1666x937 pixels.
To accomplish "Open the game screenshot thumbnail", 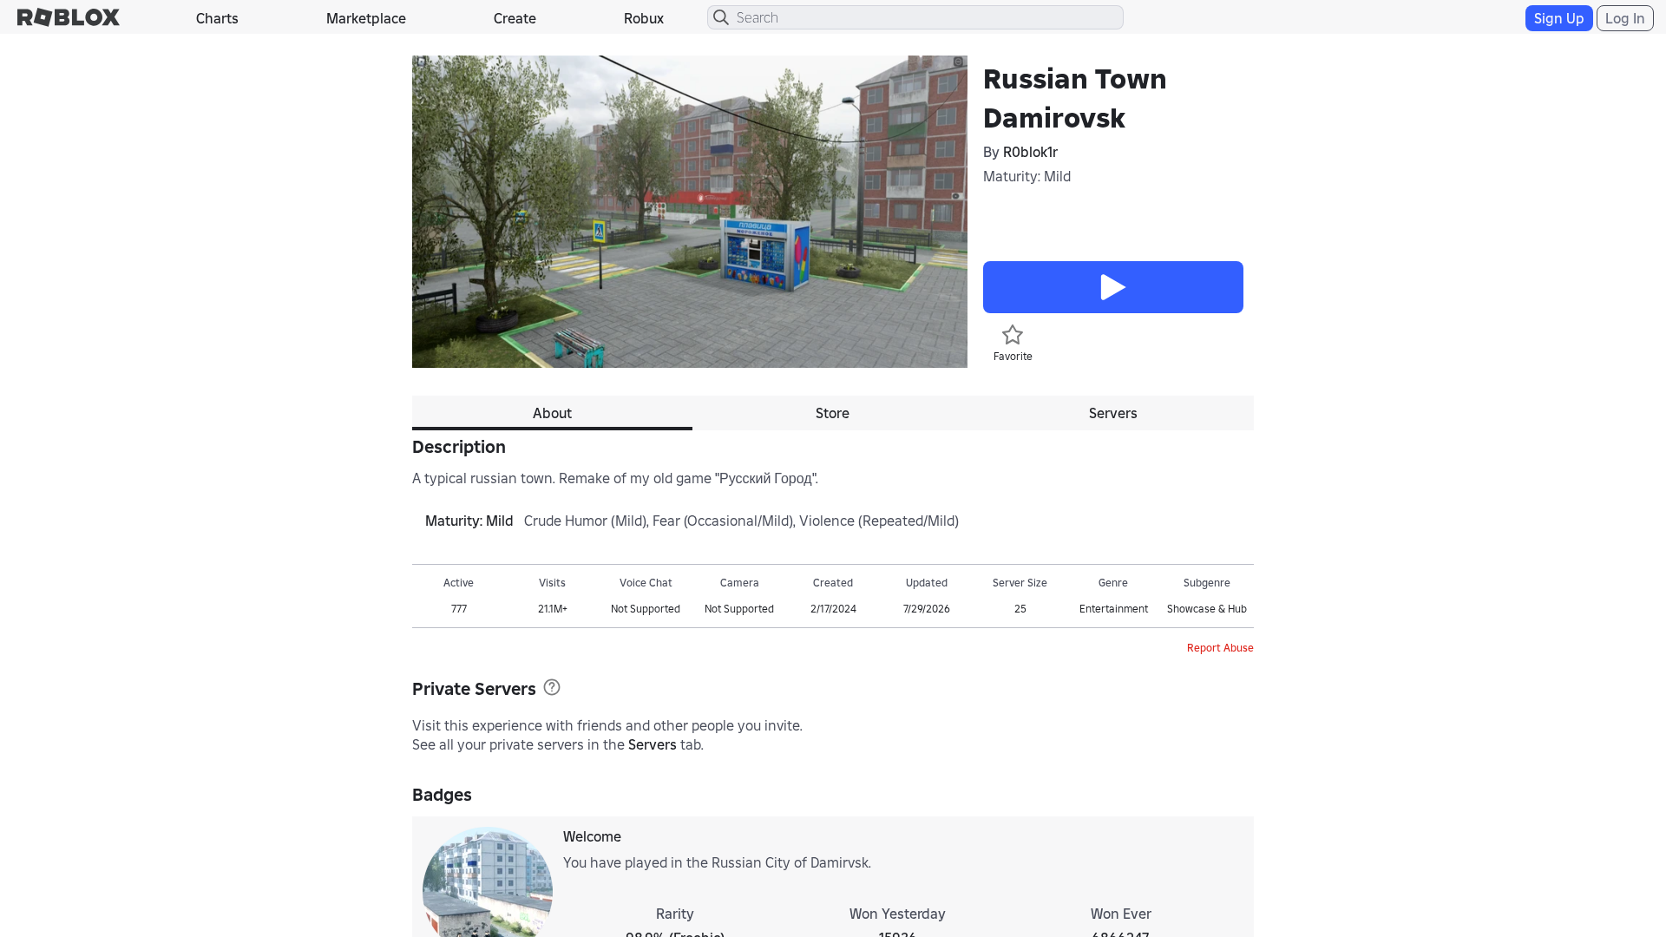I will tap(690, 212).
